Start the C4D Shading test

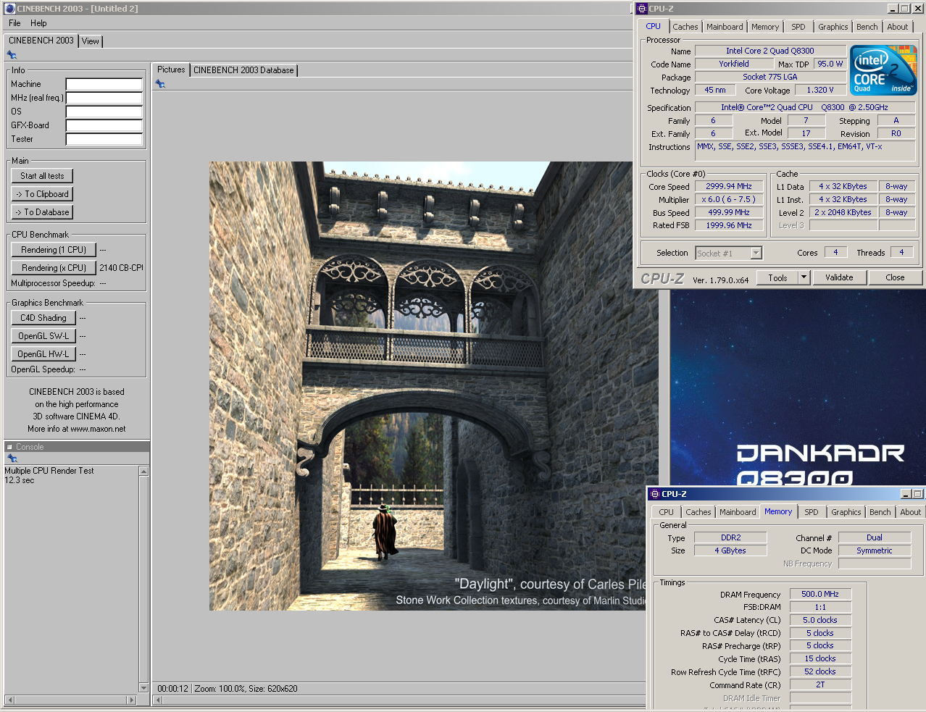(43, 318)
